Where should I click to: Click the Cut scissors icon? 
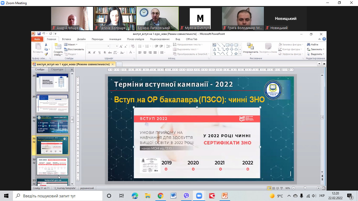click(46, 44)
